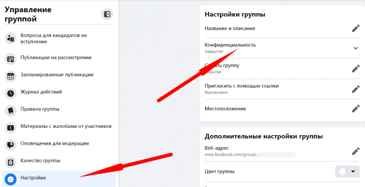Edit name and description pencil icon
Viewport: 365px width, 187px height.
pos(356,29)
